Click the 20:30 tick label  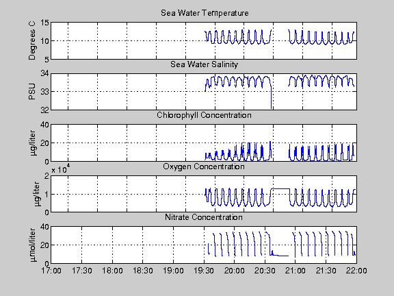coord(265,271)
